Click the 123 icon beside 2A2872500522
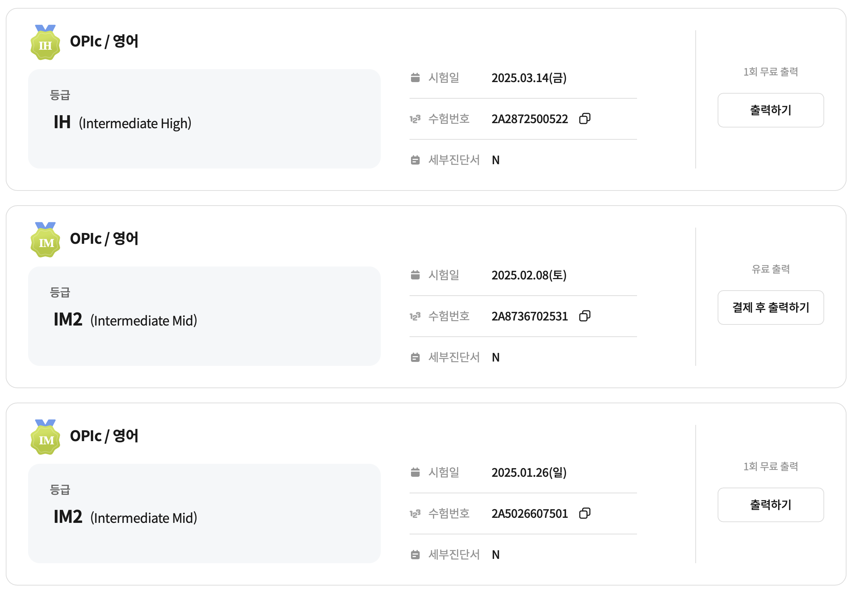This screenshot has width=858, height=592. [415, 119]
